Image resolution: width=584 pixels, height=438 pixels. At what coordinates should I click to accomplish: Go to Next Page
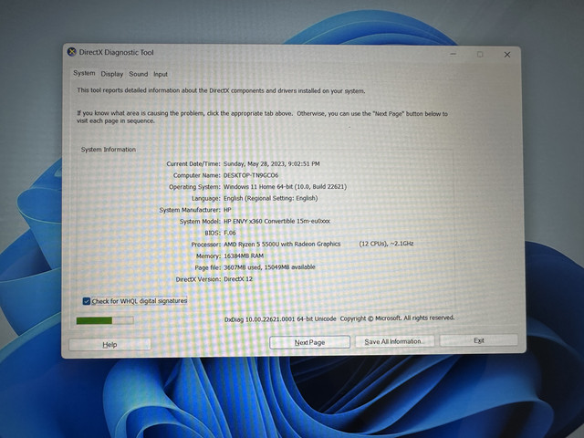309,342
